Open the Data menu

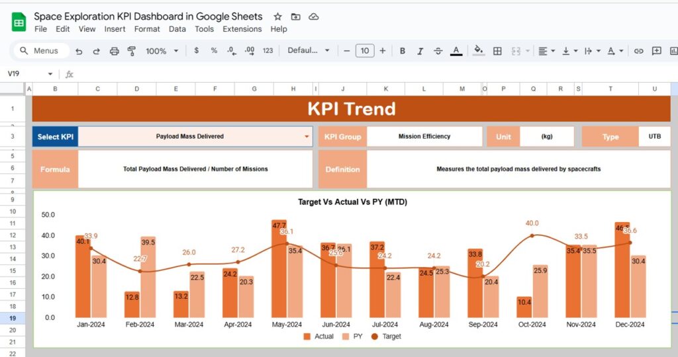coord(177,29)
